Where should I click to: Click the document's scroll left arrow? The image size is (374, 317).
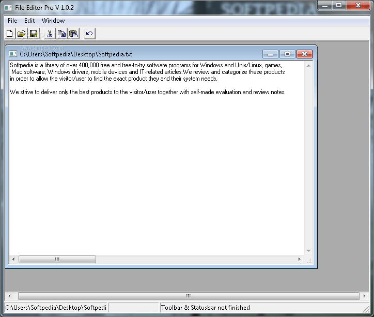(x=13, y=259)
